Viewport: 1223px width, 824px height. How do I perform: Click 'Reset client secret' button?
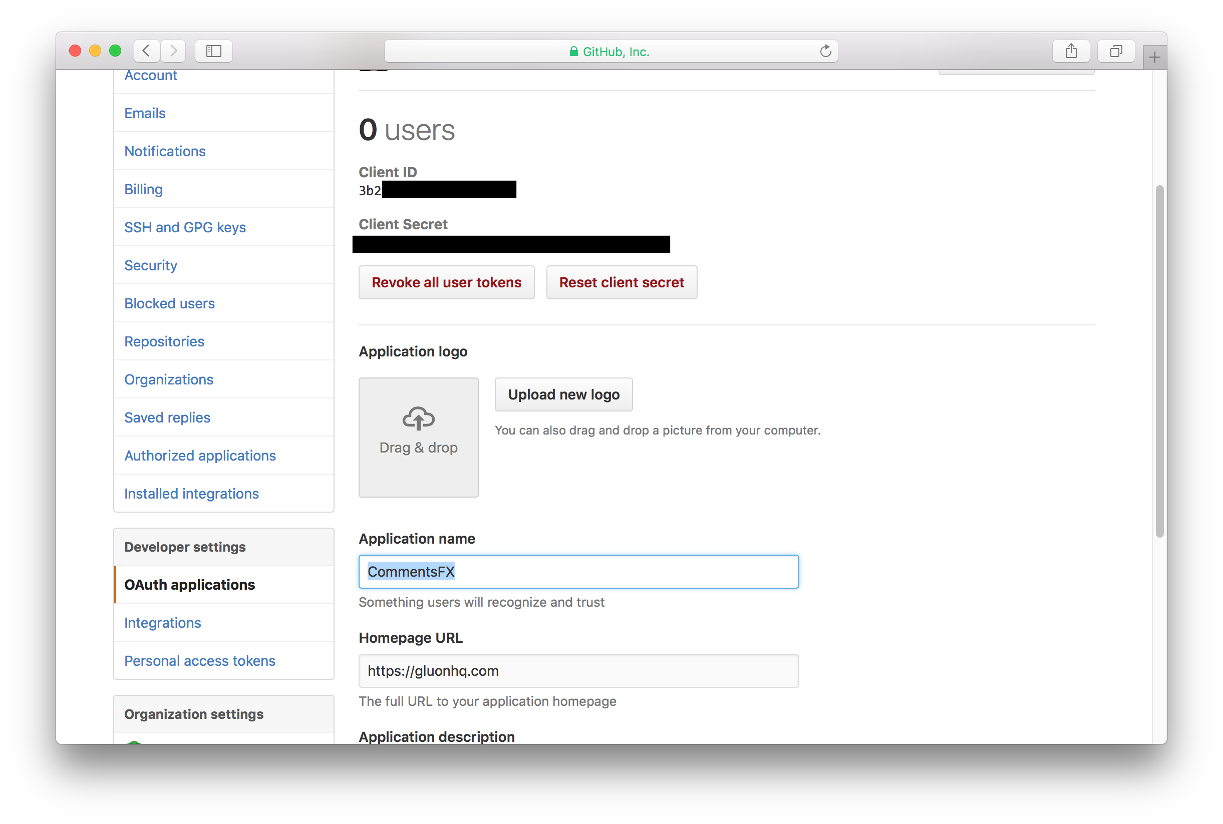pyautogui.click(x=621, y=281)
